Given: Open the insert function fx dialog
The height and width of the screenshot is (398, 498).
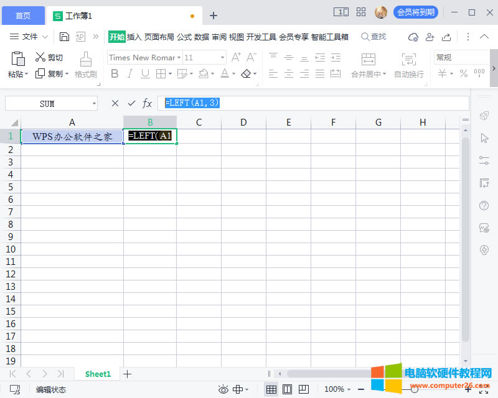Looking at the screenshot, I should [x=148, y=103].
